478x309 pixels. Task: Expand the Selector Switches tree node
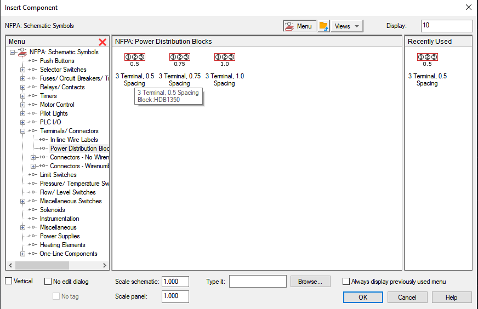click(x=22, y=70)
